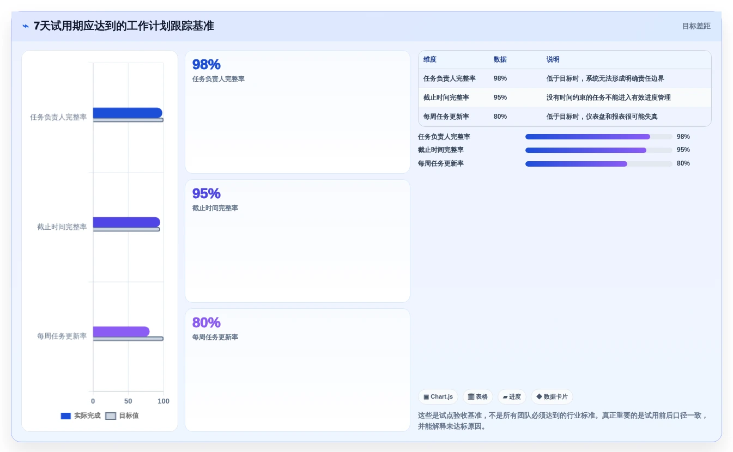733x452 pixels.
Task: Click the indigo 截止时间完整率 actual bar in chart
Action: [126, 222]
